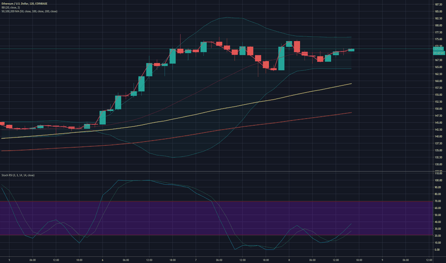Viewport: 446px width, 263px height.
Task: Select the "160.00" price axis label
Action: (438, 81)
